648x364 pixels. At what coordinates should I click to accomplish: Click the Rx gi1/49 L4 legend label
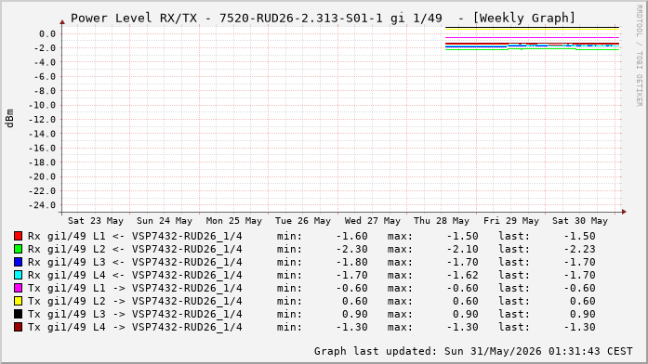(x=135, y=275)
